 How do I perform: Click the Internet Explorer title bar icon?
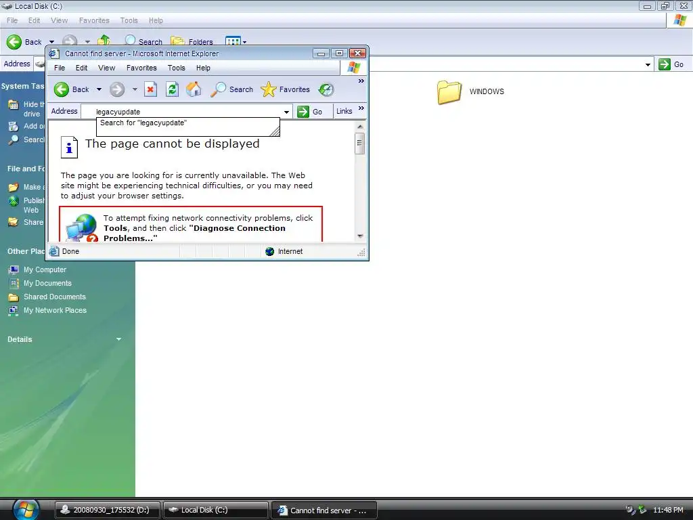pyautogui.click(x=54, y=53)
